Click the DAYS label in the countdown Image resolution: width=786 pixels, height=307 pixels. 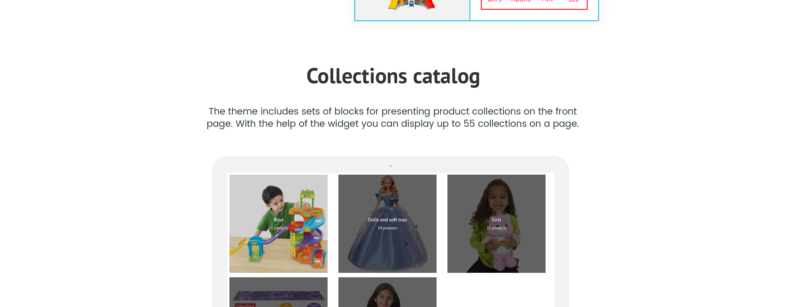coord(494,1)
